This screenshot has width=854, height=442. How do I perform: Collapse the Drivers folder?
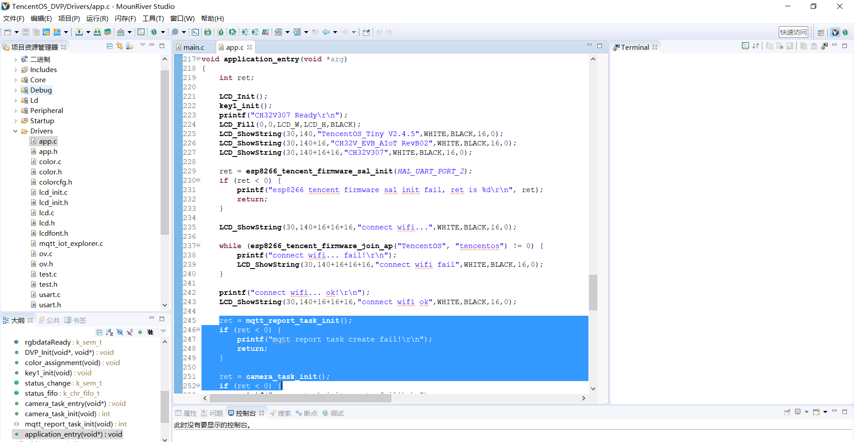point(16,131)
